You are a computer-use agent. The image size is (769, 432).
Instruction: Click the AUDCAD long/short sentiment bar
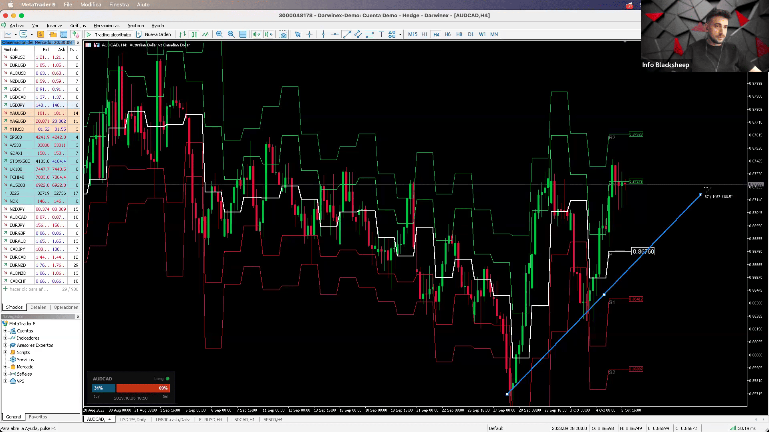pyautogui.click(x=131, y=388)
